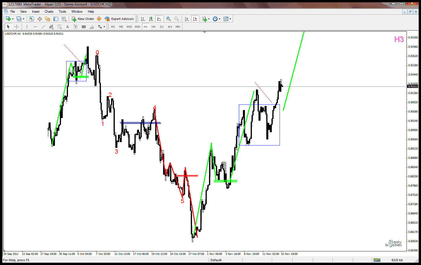The height and width of the screenshot is (265, 421).
Task: Select the Equidistant Channel tool
Action: (x=51, y=27)
